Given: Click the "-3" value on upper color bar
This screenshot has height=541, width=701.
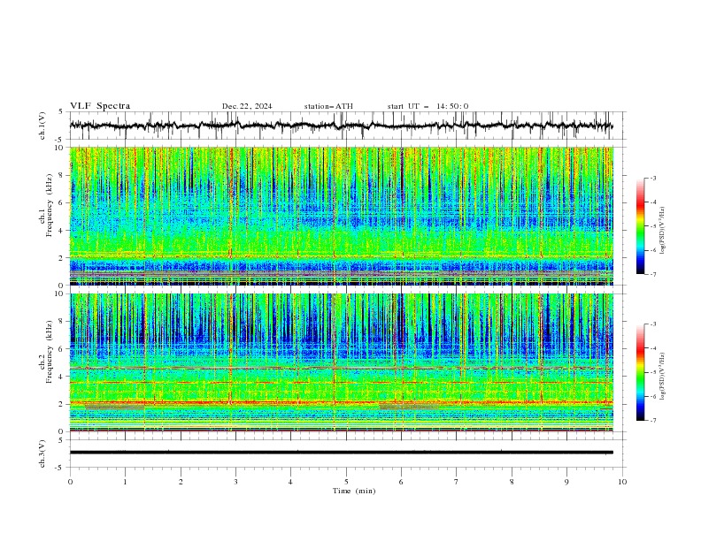Looking at the screenshot, I should click(x=653, y=178).
